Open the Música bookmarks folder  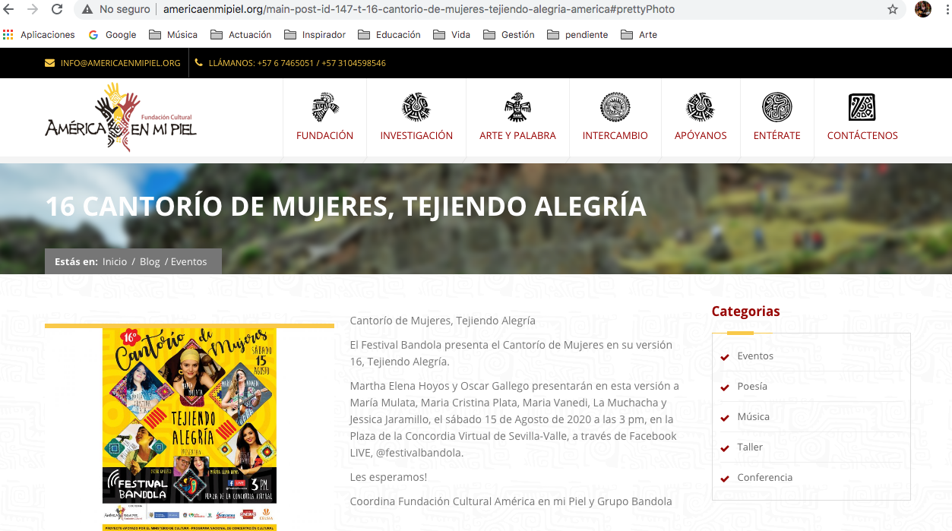(173, 35)
